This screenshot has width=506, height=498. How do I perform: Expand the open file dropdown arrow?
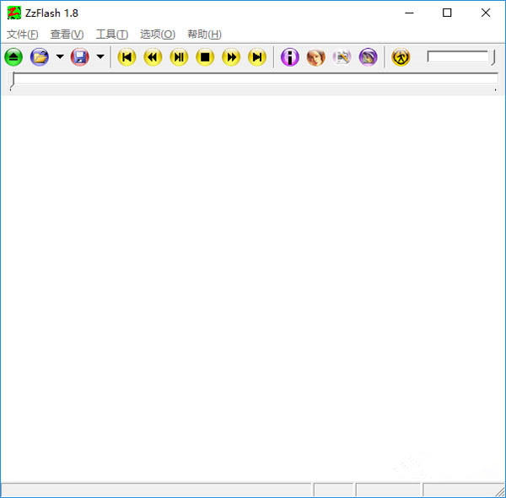point(59,57)
